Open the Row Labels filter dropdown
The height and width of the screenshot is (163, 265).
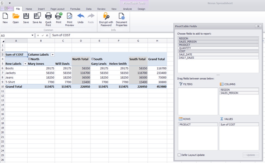click(25, 64)
